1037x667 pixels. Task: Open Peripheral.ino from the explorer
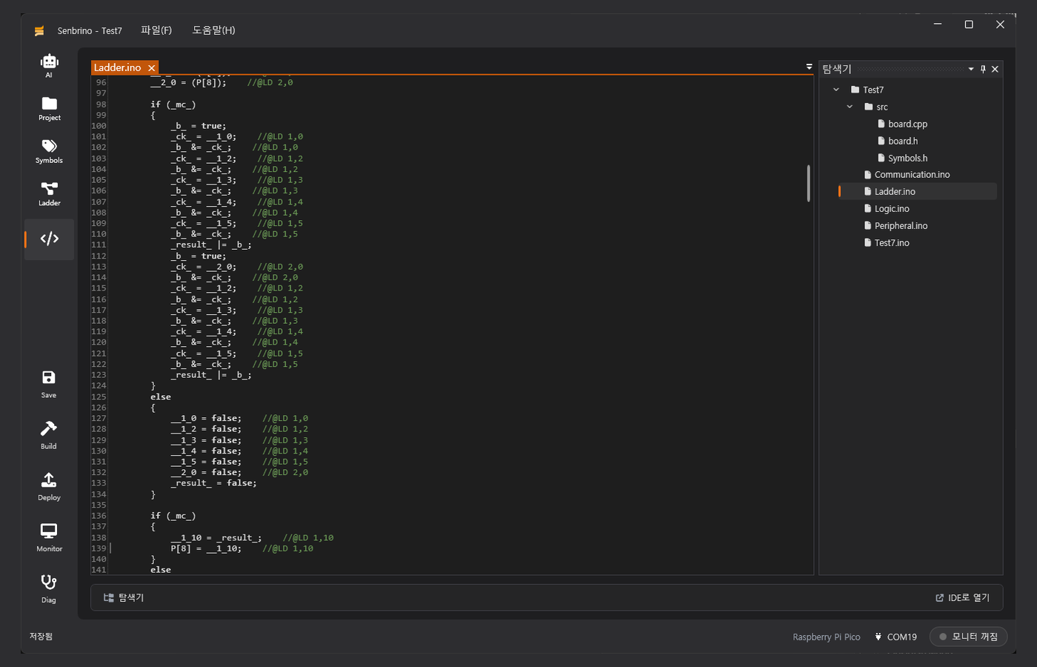(x=901, y=226)
